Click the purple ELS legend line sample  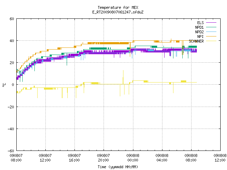211,23
